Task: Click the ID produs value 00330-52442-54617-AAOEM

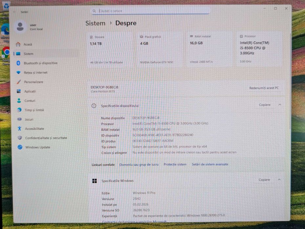Action: point(153,141)
